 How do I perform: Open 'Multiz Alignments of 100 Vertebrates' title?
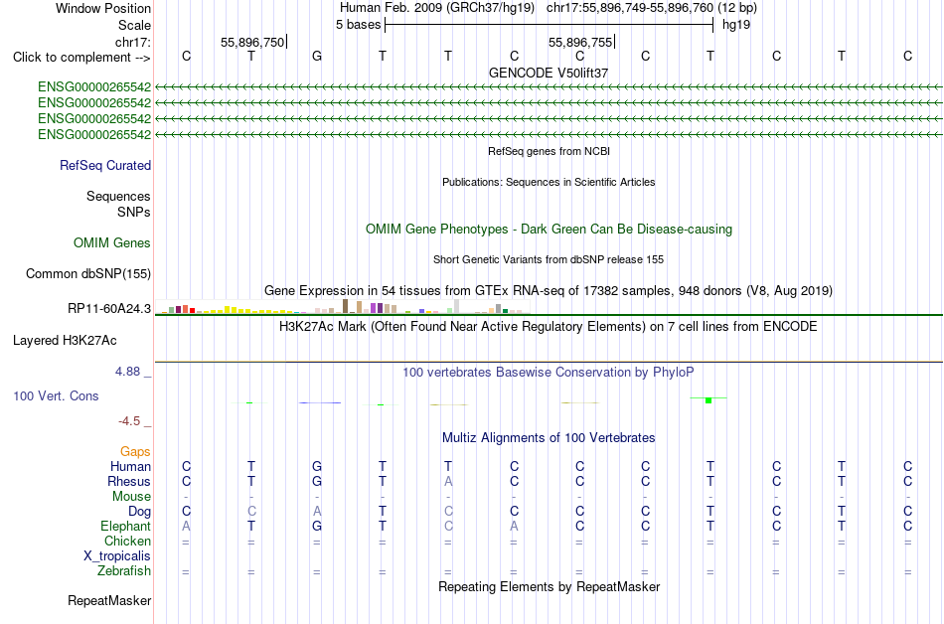[549, 438]
